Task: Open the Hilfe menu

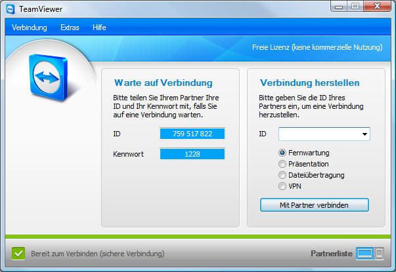Action: pos(99,28)
